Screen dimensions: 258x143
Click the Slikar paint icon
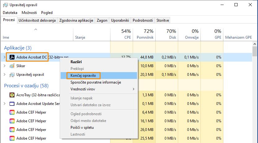(12, 66)
